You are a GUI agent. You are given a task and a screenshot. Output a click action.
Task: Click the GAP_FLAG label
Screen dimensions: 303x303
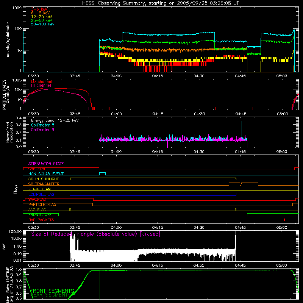point(37,169)
